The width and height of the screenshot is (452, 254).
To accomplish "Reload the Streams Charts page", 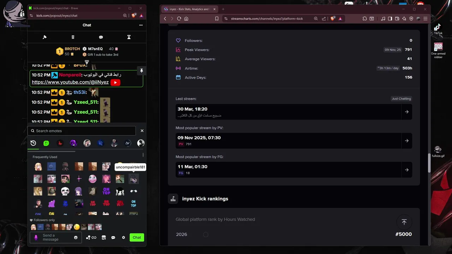I will coord(179,19).
